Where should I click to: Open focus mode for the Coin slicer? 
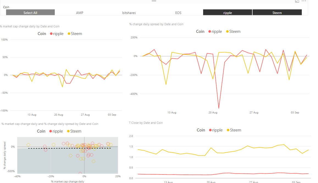[297, 1]
